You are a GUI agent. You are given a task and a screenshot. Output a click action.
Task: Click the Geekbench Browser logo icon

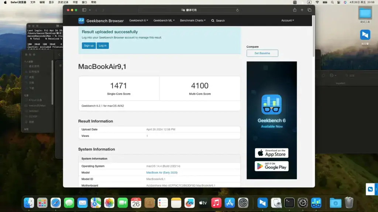coord(81,21)
